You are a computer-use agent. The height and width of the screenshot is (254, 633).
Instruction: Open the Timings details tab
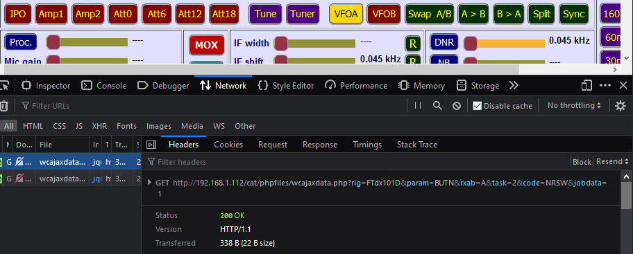tap(367, 145)
